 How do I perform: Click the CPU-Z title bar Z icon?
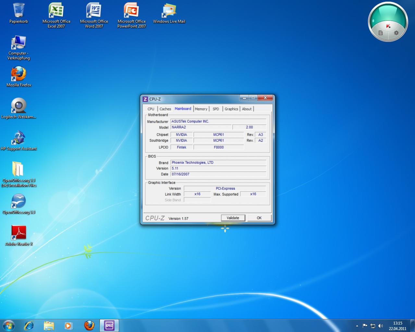point(145,99)
